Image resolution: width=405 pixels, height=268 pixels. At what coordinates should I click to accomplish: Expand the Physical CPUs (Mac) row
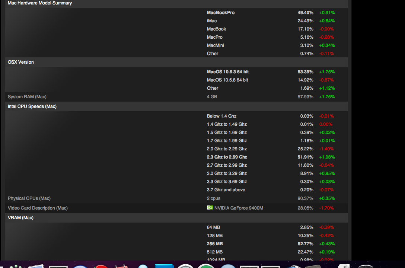click(x=176, y=198)
